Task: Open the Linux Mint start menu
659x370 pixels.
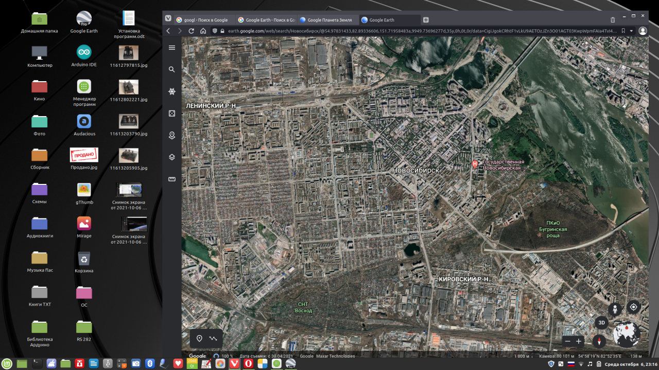Action: (7, 364)
